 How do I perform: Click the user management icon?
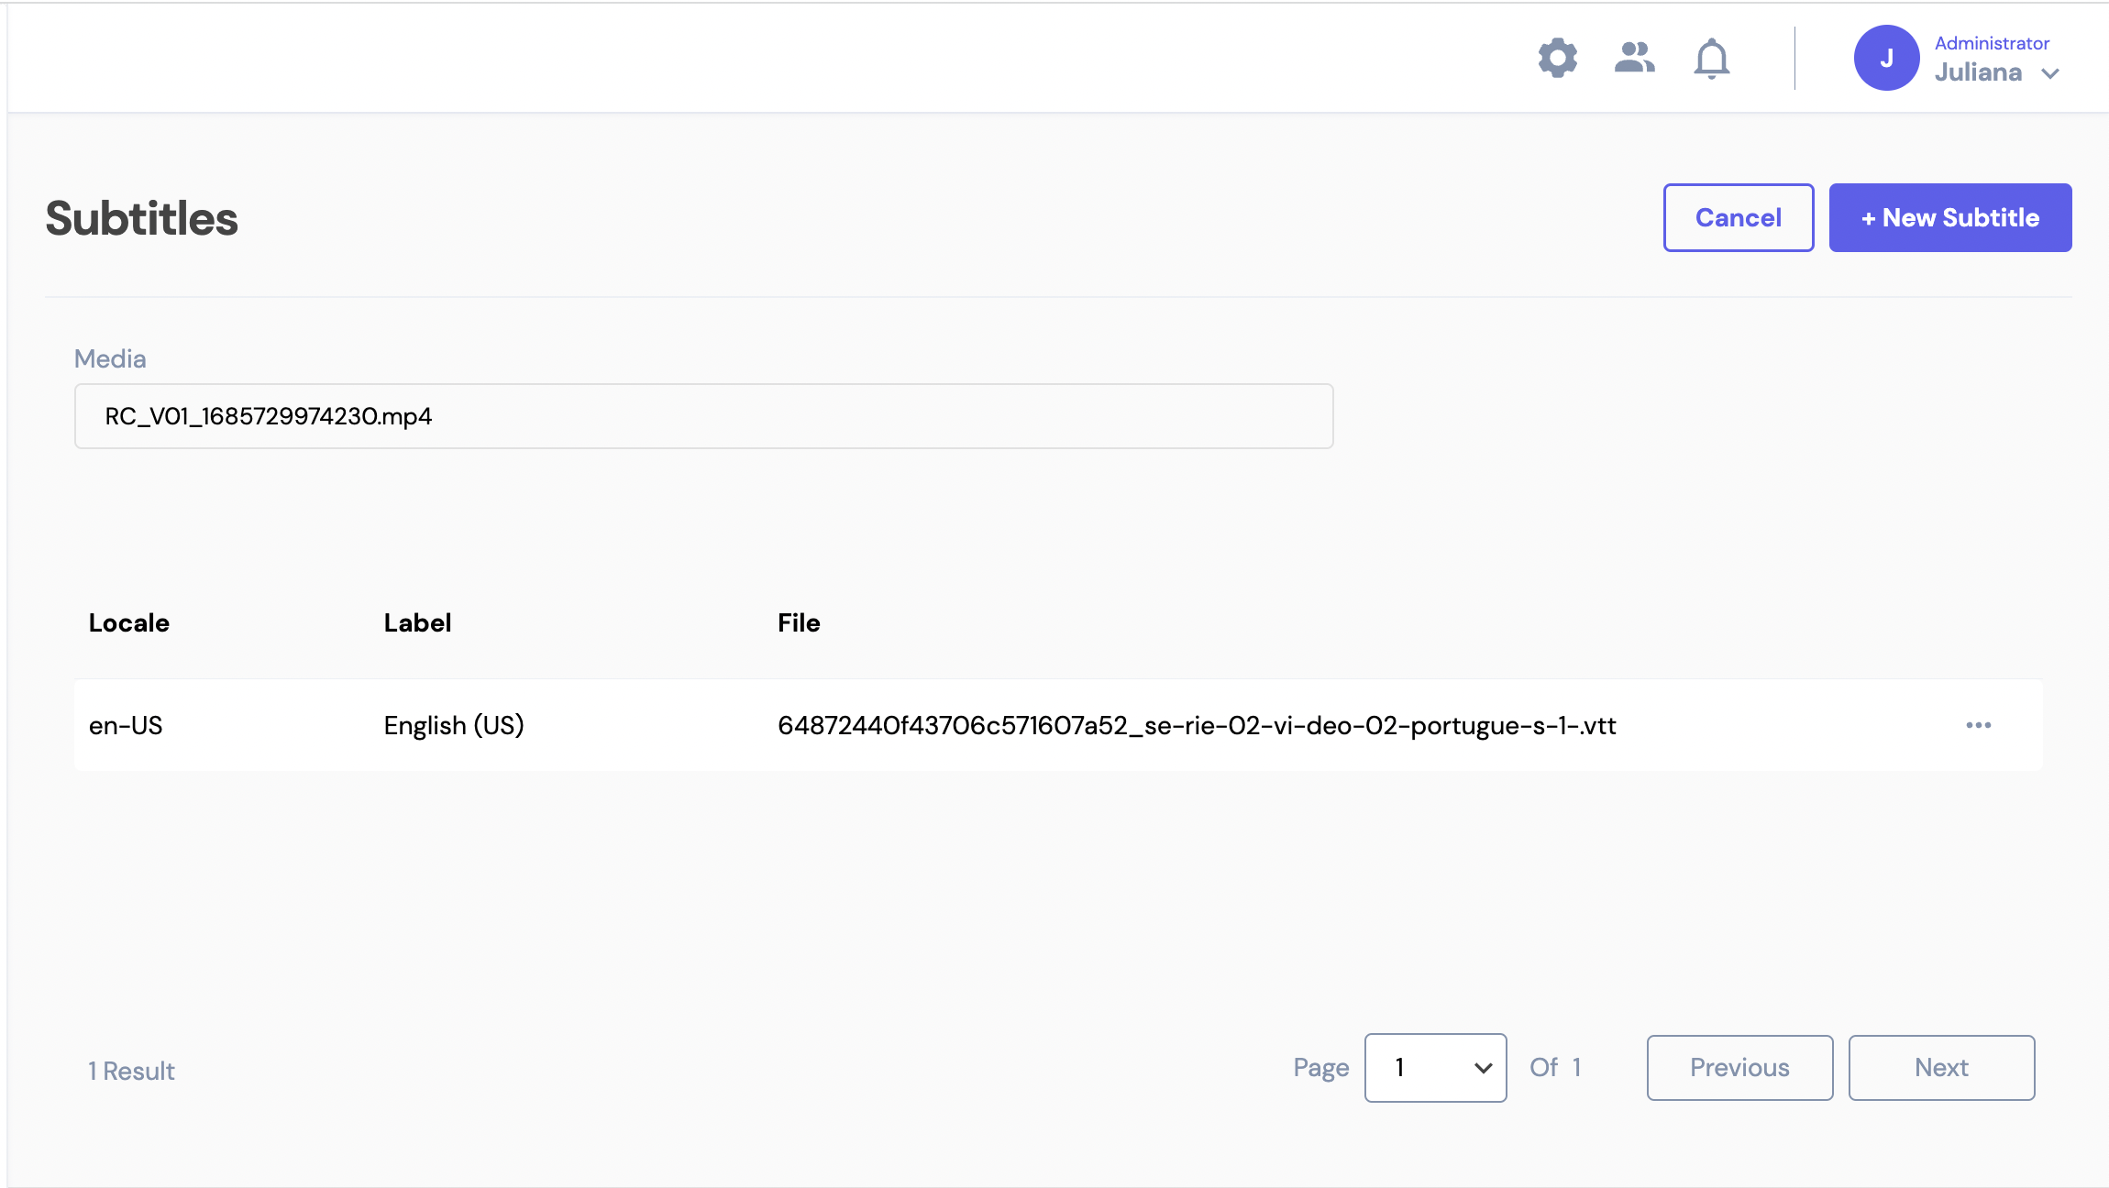(1634, 58)
